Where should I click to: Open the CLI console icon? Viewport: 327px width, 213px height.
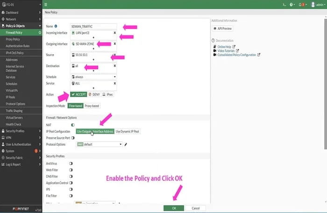284,5
